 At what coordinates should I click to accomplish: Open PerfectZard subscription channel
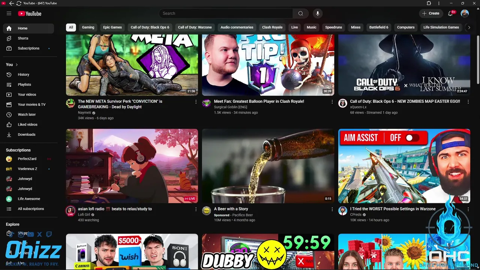[28, 159]
